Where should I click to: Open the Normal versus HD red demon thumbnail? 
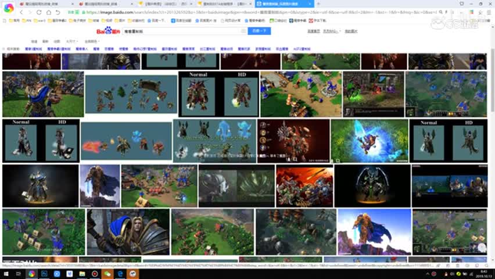219,94
